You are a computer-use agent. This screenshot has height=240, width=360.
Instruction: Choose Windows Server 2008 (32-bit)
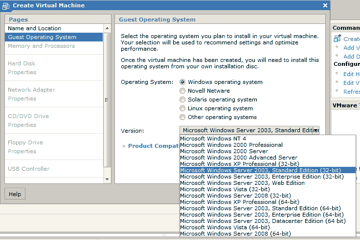tap(268, 196)
